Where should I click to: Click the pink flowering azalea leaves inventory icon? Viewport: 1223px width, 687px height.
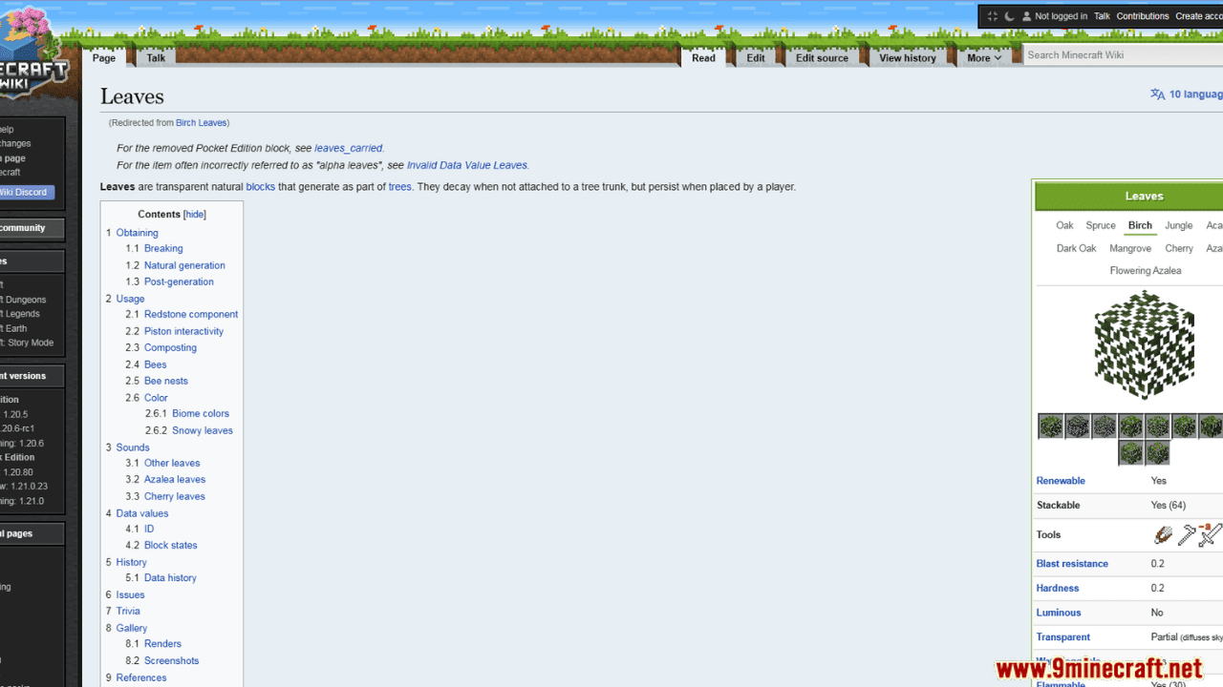(x=1158, y=452)
